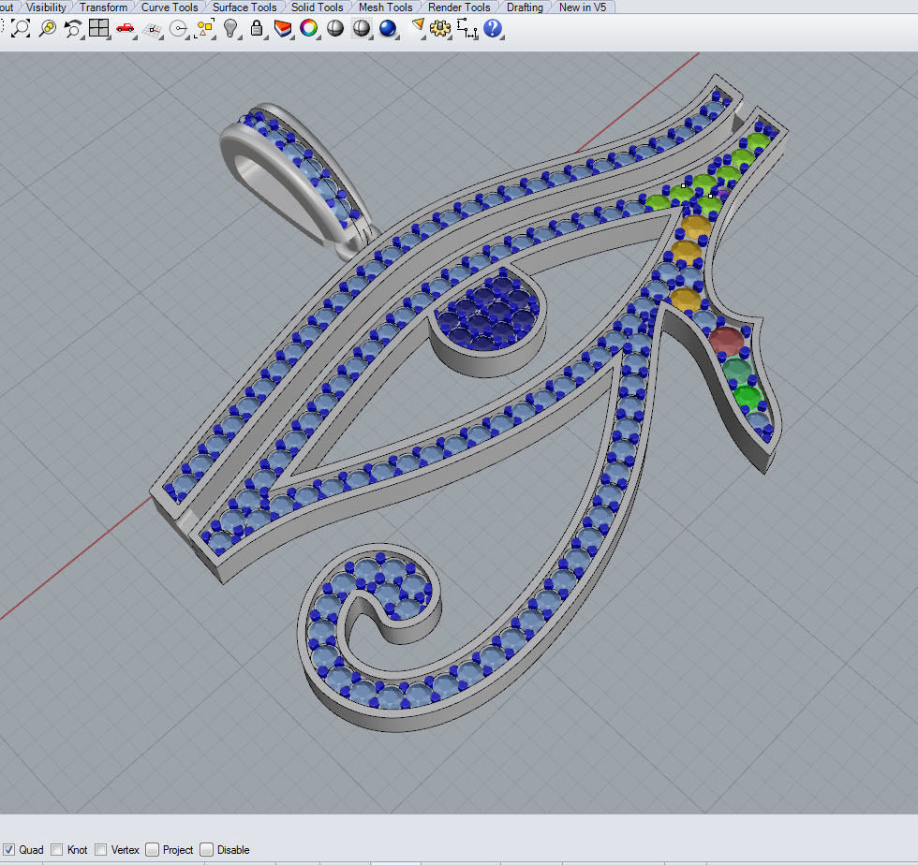Open the Transform toolbar tab
This screenshot has width=918, height=865.
104,7
